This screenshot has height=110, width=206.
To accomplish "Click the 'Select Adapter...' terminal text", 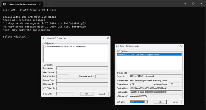I will click(x=16, y=37).
